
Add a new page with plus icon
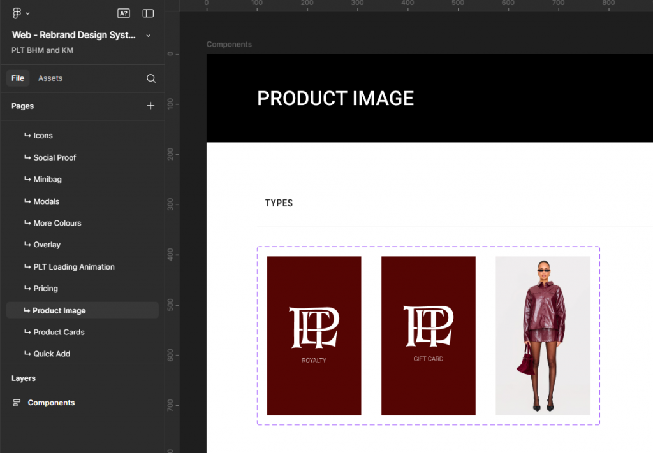[x=150, y=106]
